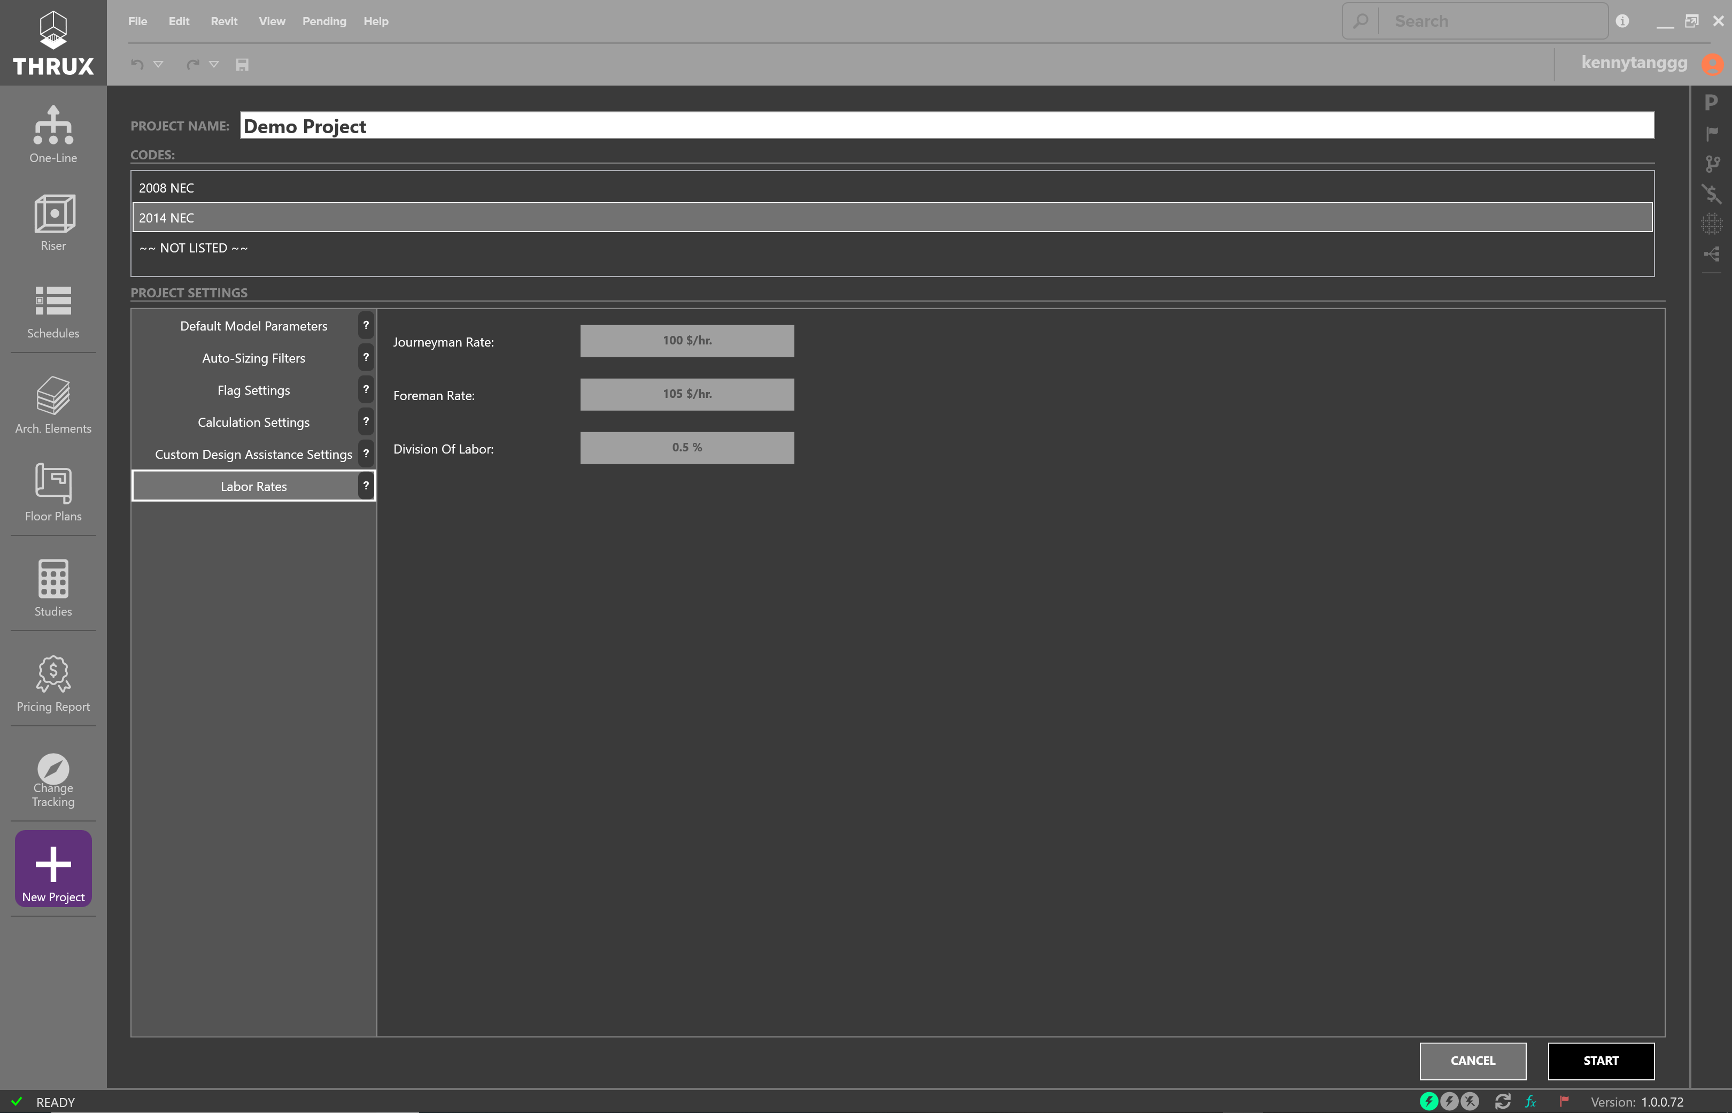Click the info circle icon
Viewport: 1732px width, 1113px height.
click(x=1622, y=21)
